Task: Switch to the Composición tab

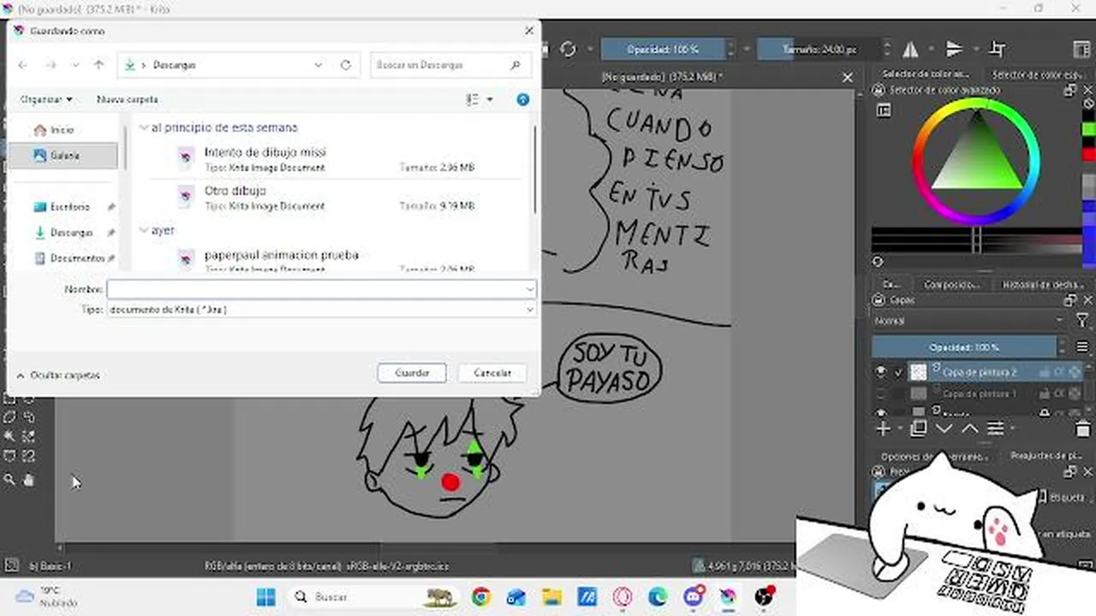Action: click(x=950, y=284)
